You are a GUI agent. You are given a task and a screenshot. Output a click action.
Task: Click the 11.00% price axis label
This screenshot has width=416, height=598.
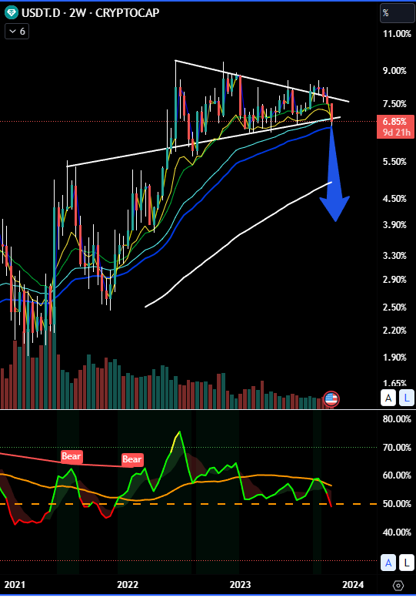point(397,34)
